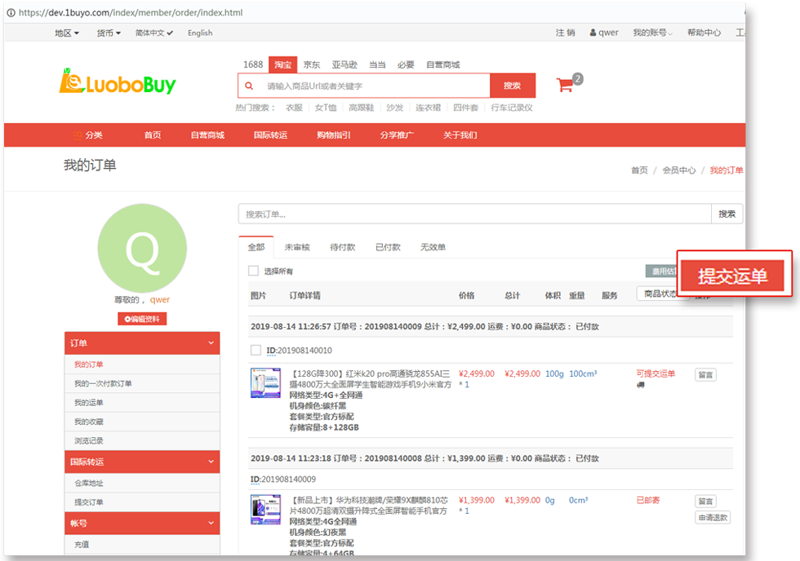Open the 帮助中心 link
800x561 pixels.
(704, 33)
